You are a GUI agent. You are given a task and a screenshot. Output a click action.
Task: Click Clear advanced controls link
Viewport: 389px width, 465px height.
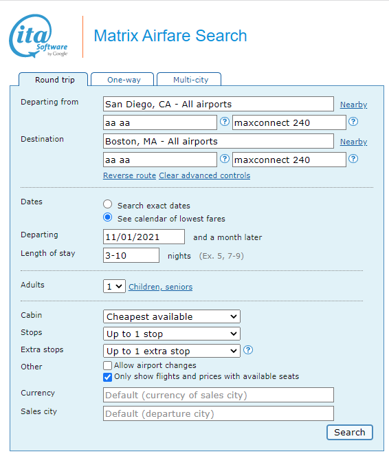coord(204,175)
